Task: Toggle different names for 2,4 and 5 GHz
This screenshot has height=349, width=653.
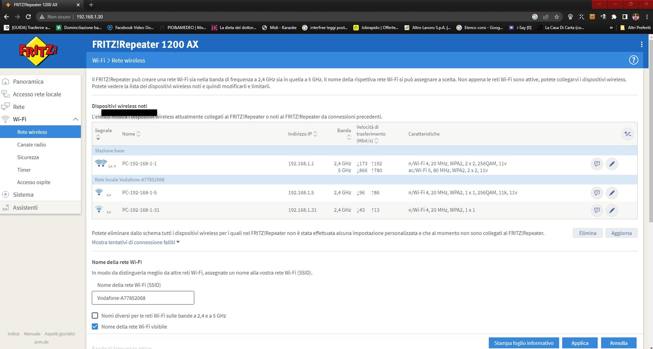Action: click(x=95, y=316)
